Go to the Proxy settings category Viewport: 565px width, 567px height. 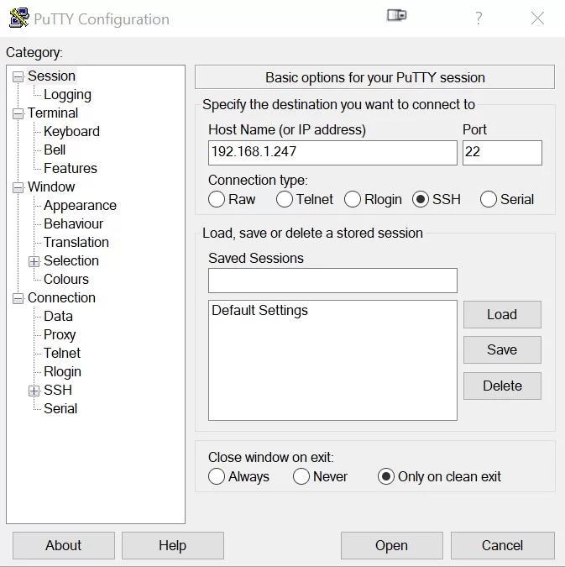[x=60, y=335]
